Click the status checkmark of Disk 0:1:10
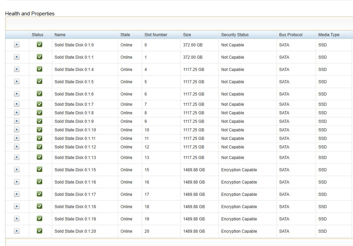This screenshot has width=353, height=246. click(40, 129)
